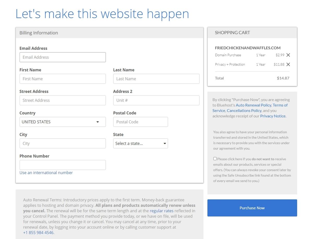The image size is (313, 239).
Task: Uncheck the email opt-out checkbox
Action: pyautogui.click(x=215, y=158)
